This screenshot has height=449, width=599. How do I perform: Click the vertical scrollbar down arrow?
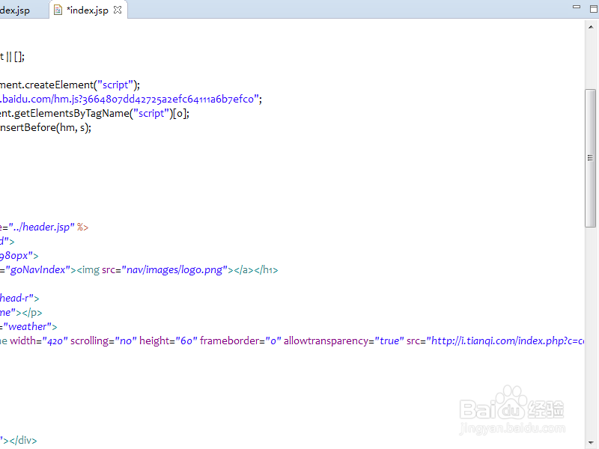click(x=591, y=442)
